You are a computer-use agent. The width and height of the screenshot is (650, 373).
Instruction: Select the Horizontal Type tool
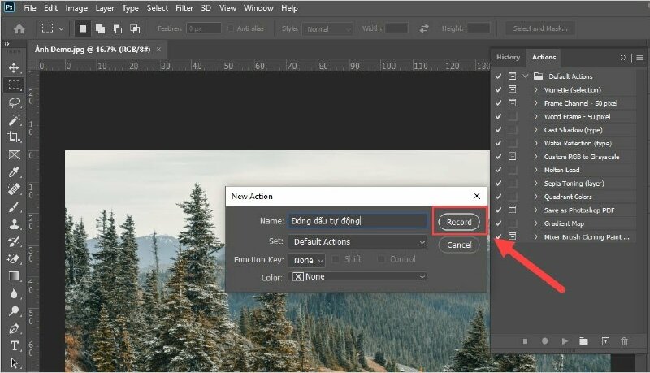(x=14, y=345)
